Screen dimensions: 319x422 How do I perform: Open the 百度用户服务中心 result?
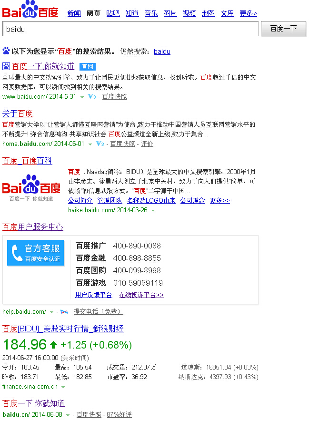[33, 227]
